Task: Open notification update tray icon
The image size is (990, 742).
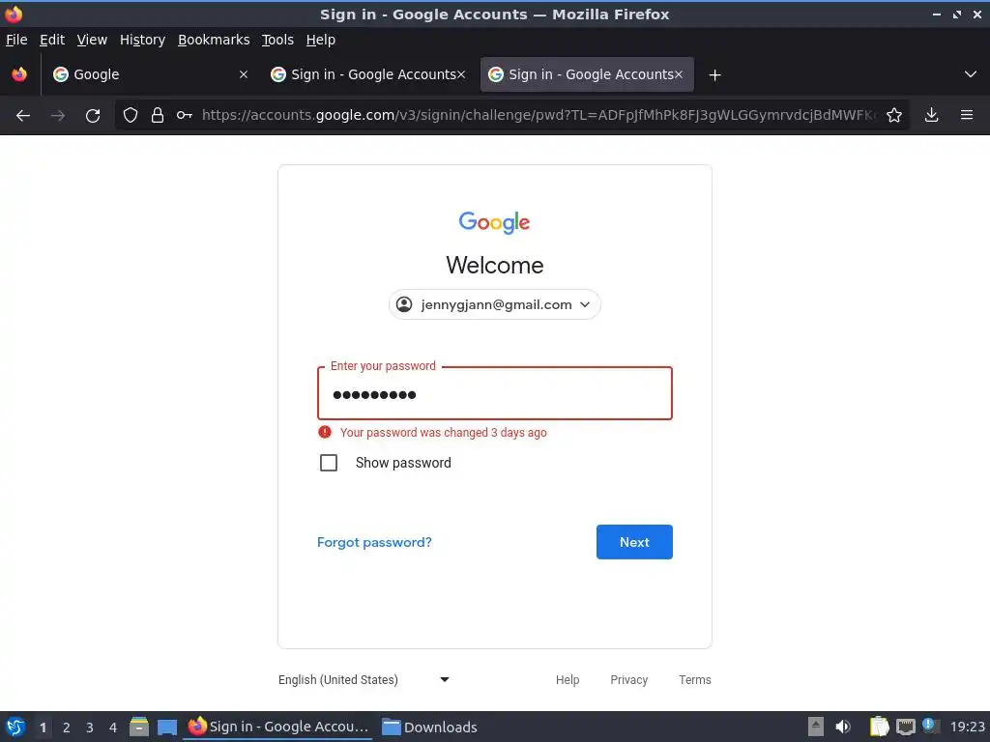Action: 930,726
